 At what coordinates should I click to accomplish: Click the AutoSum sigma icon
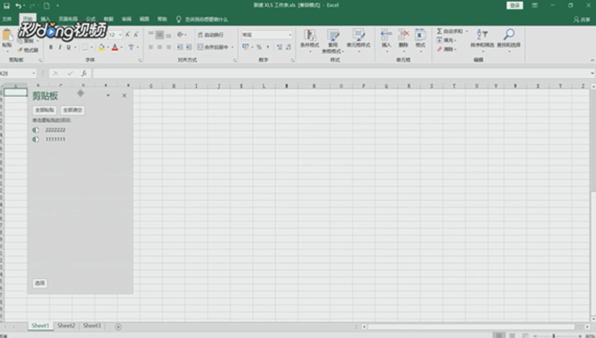click(439, 31)
